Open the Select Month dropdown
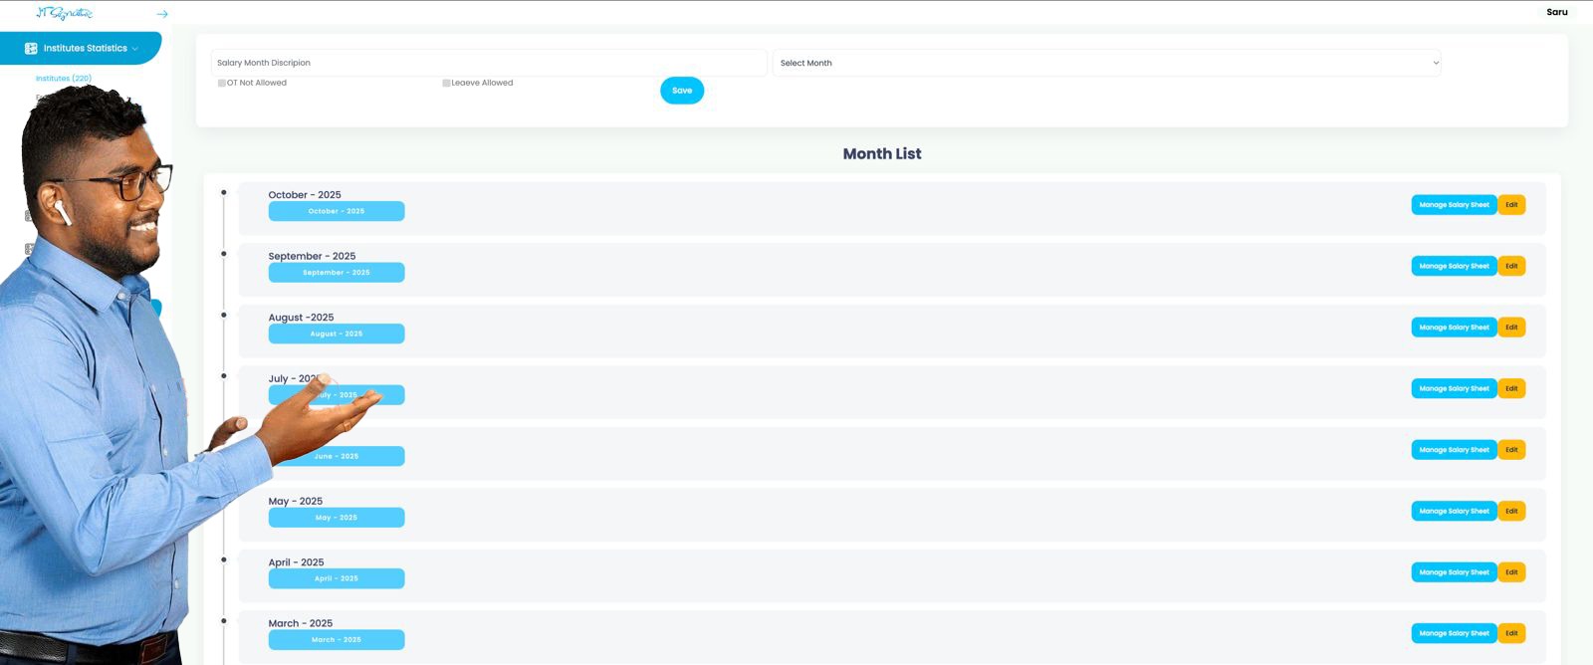The image size is (1593, 665). [x=1106, y=63]
